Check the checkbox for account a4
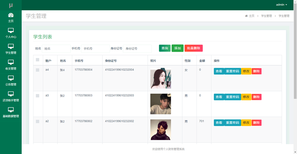Screen dimensions: 297x154 click(37, 70)
